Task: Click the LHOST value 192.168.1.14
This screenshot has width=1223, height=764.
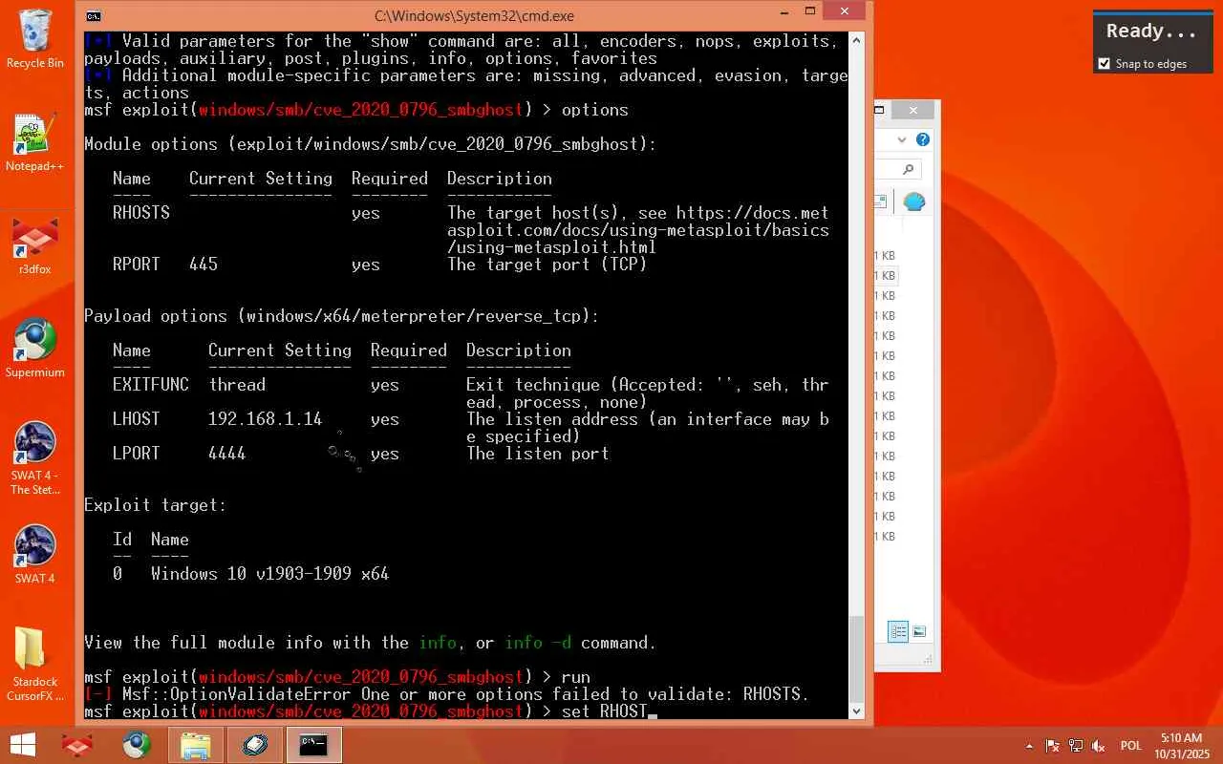Action: [266, 419]
